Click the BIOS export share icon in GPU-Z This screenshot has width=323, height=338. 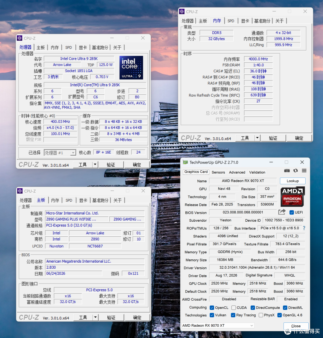[x=282, y=212]
